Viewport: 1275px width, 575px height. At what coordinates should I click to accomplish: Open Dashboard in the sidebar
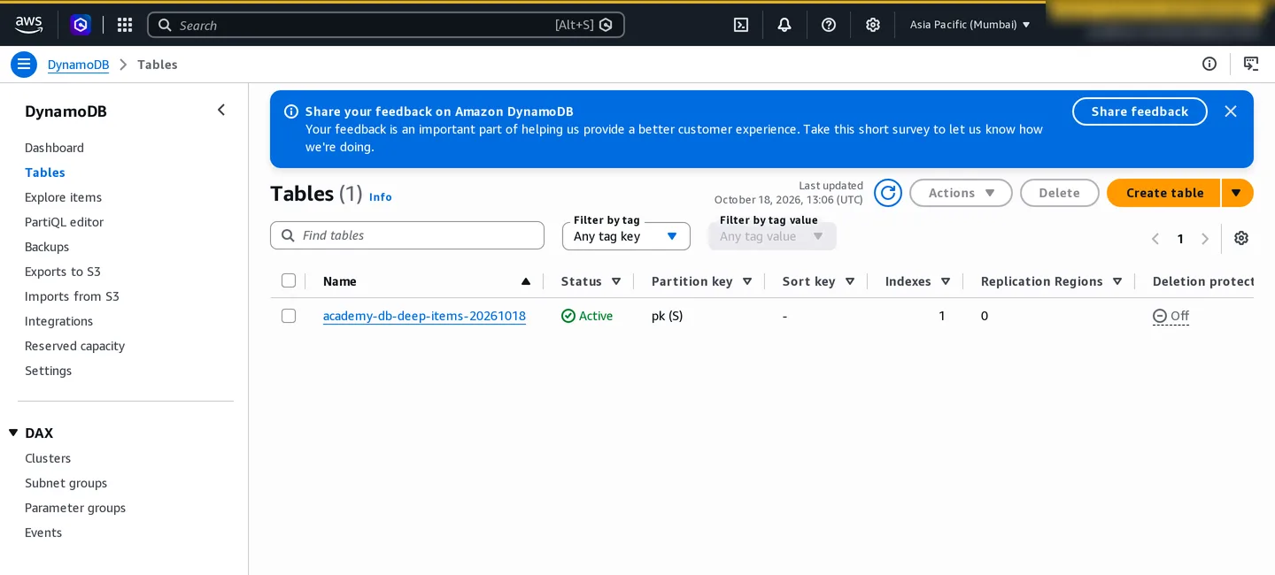54,148
